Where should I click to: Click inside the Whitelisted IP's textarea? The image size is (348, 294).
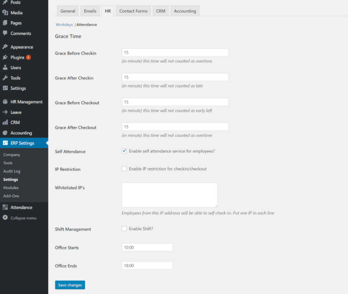[169, 195]
